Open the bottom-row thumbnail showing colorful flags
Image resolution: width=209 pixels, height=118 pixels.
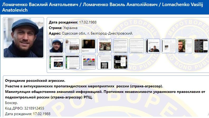click(x=88, y=62)
